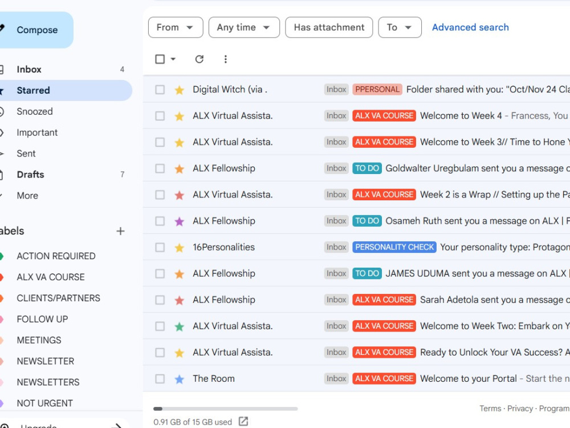Click the red star on Sarah Adetola email
This screenshot has height=428, width=570.
coord(179,300)
